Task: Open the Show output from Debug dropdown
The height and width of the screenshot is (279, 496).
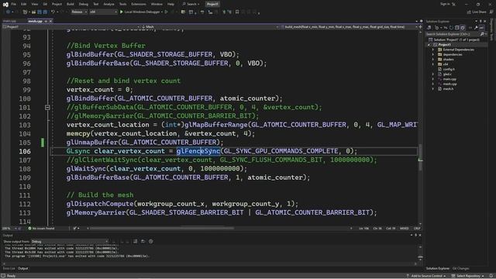Action: (x=70, y=241)
